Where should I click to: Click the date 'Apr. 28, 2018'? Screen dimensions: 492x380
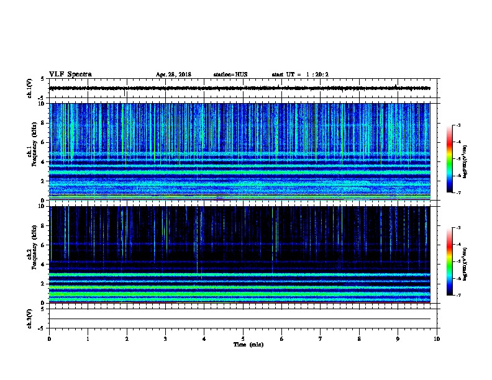pyautogui.click(x=173, y=75)
